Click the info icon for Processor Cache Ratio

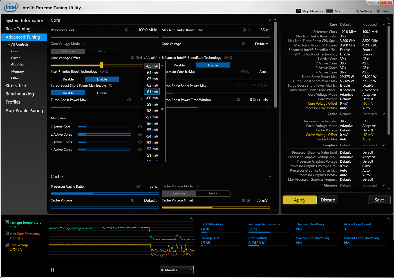point(138,186)
